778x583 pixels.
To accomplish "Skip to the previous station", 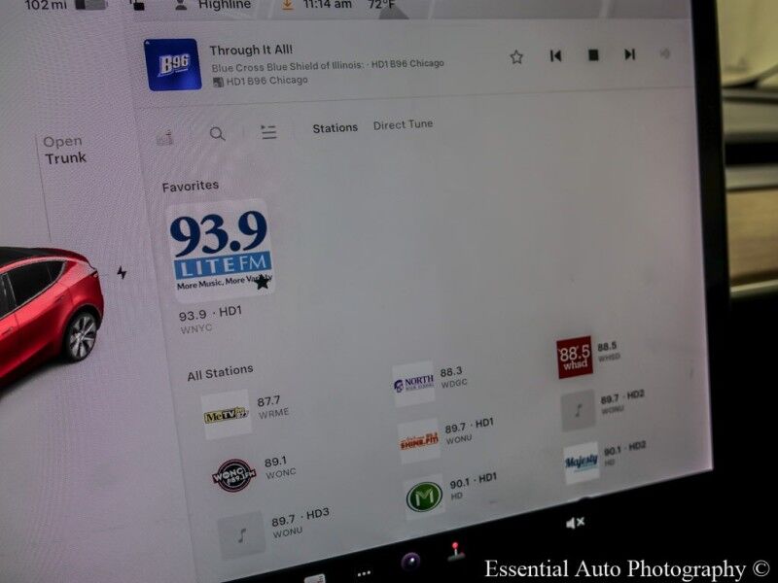I will [555, 55].
